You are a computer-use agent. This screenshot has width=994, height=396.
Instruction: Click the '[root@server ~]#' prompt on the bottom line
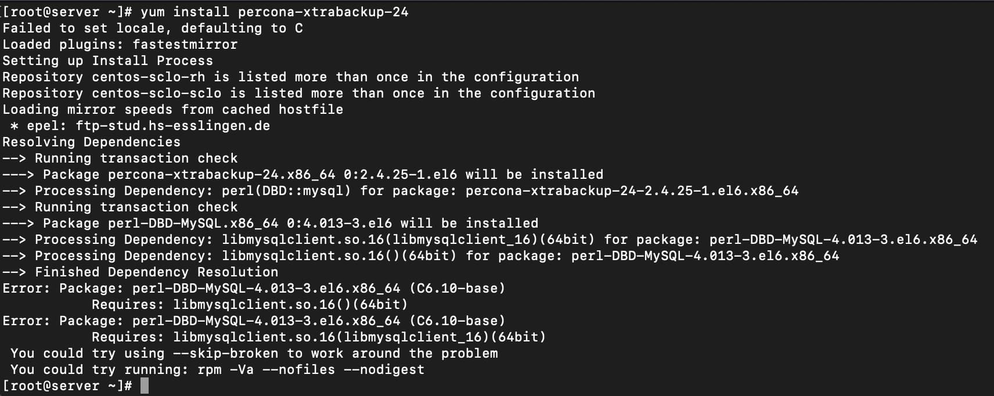(67, 386)
